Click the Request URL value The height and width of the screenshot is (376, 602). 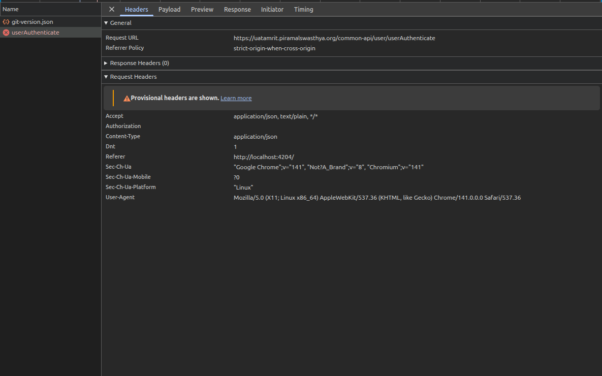coord(334,38)
